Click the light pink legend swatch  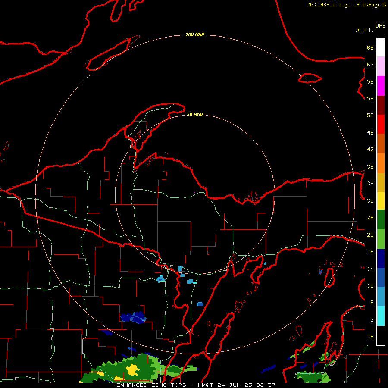point(381,66)
